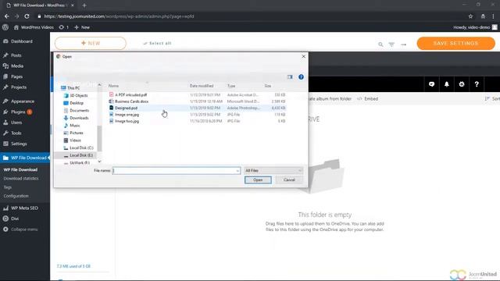This screenshot has width=500, height=281.
Task: Open Media menu in WordPress sidebar
Action: pos(17,66)
